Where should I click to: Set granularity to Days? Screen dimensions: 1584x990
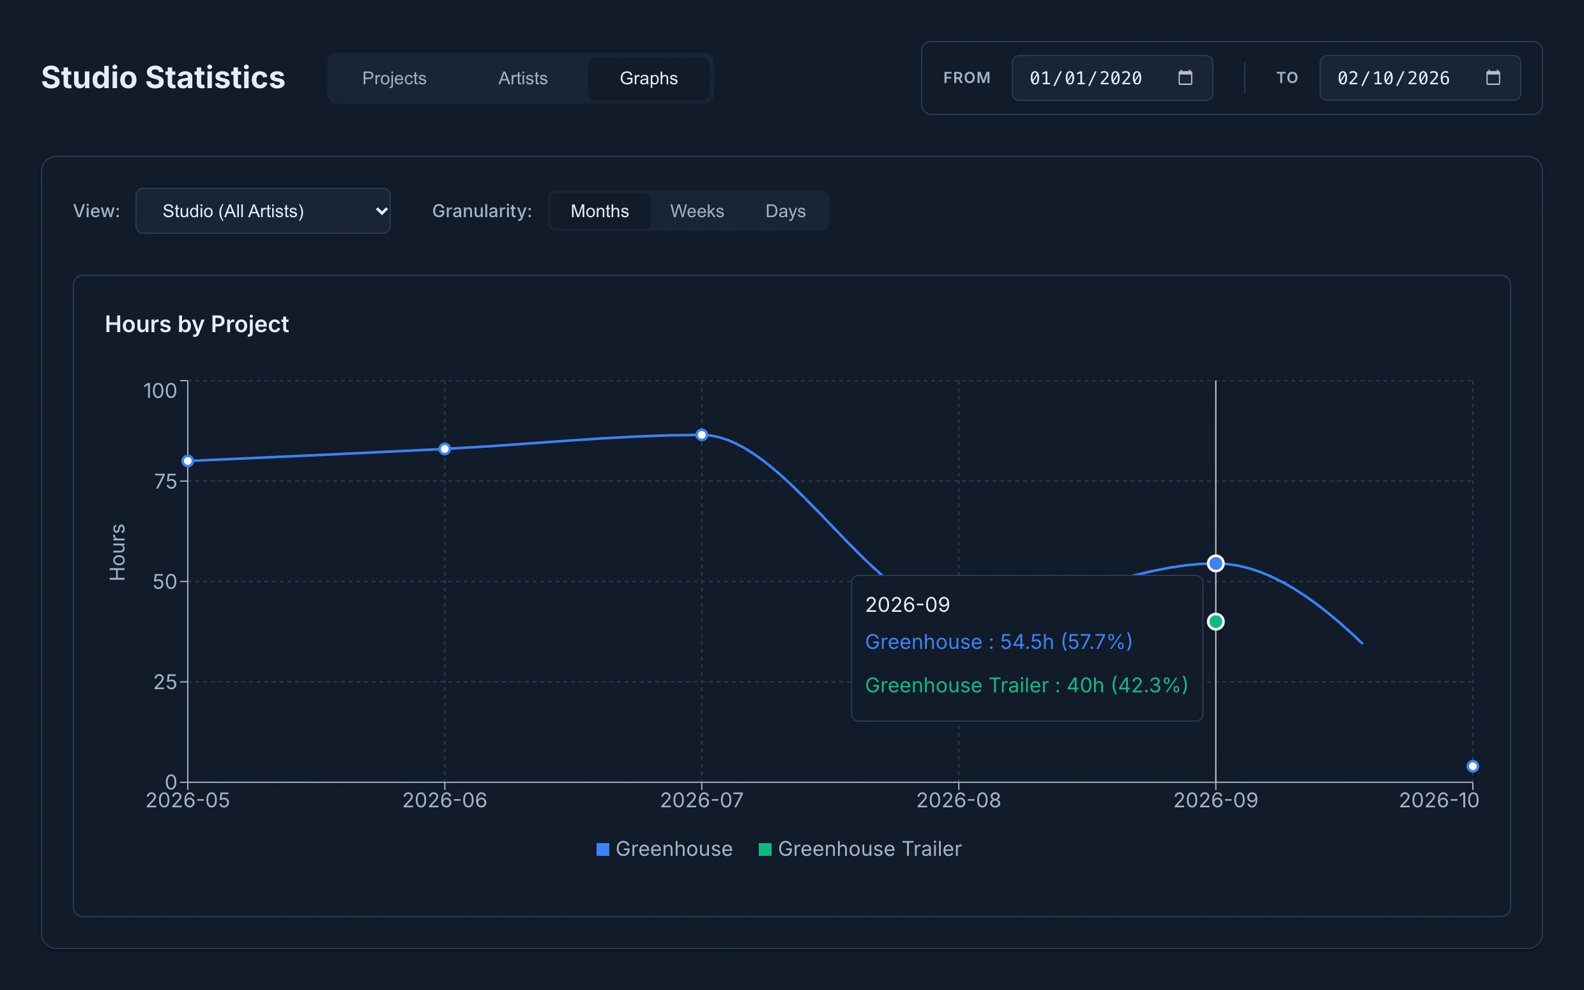[x=786, y=211]
